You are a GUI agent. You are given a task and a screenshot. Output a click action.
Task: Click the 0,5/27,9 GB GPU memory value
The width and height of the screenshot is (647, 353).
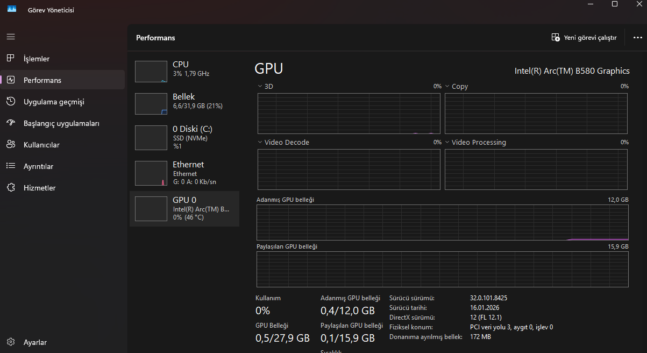click(282, 338)
